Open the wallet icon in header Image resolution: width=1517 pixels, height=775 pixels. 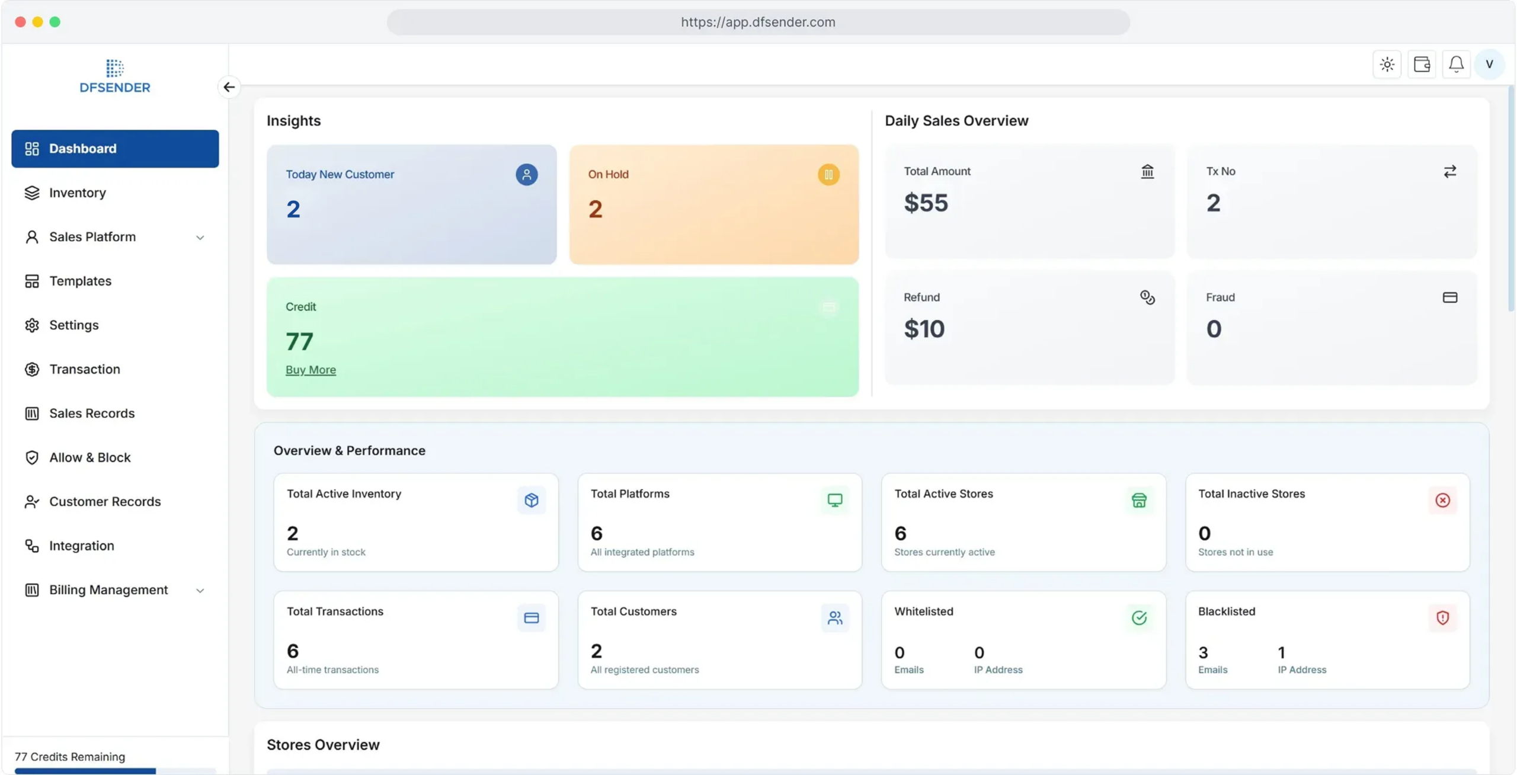[1422, 64]
